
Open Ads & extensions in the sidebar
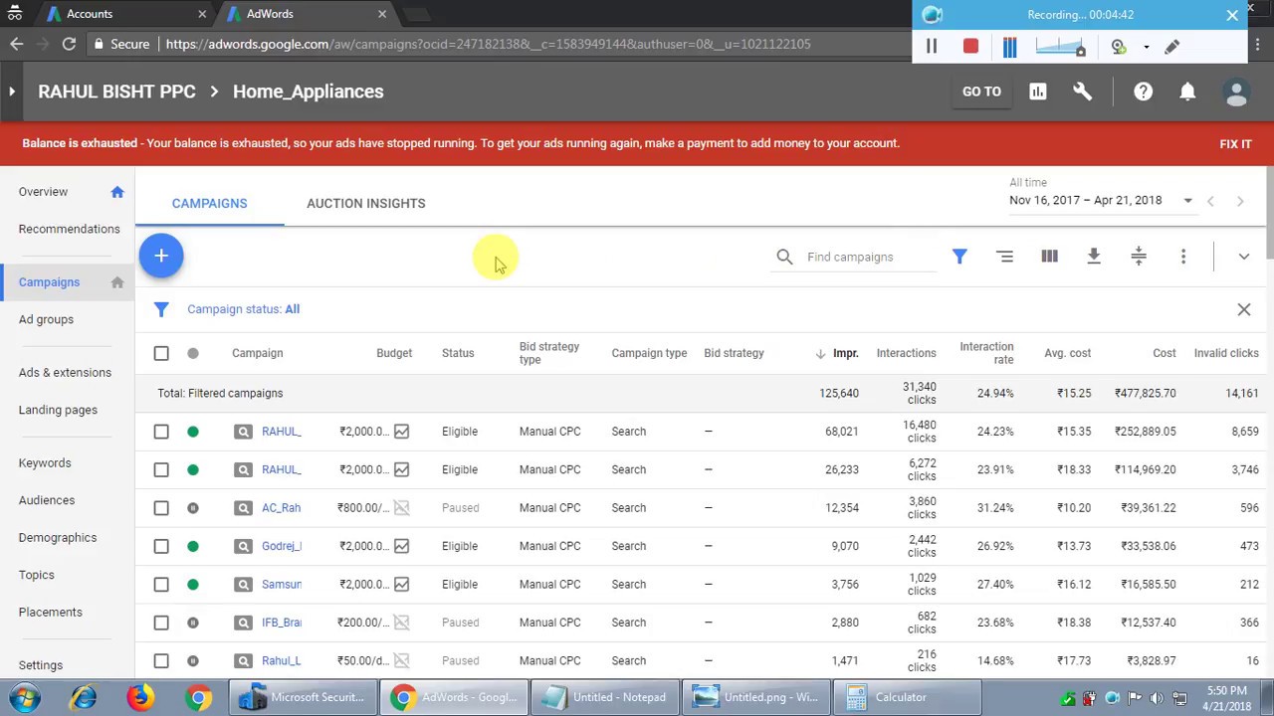click(65, 373)
